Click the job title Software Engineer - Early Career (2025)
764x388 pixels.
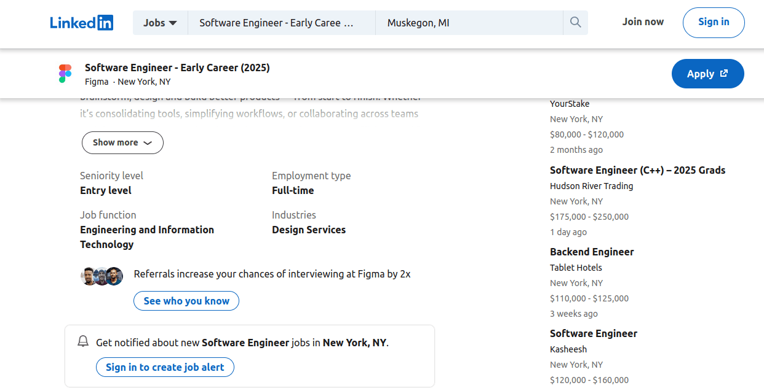pos(177,68)
